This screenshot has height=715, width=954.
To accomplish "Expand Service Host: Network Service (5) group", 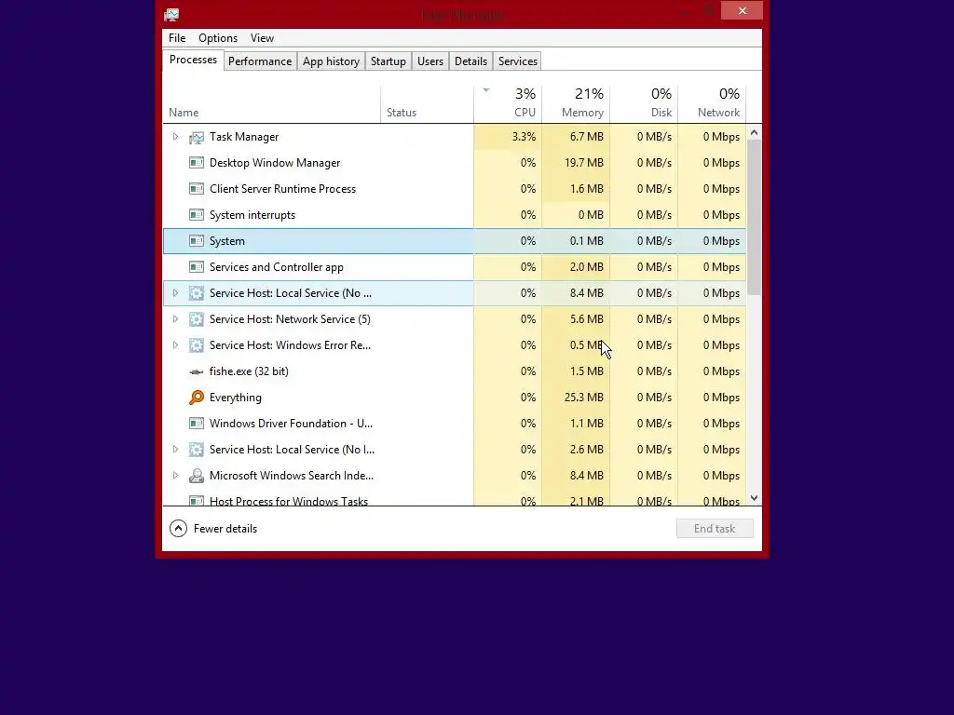I will pyautogui.click(x=175, y=319).
